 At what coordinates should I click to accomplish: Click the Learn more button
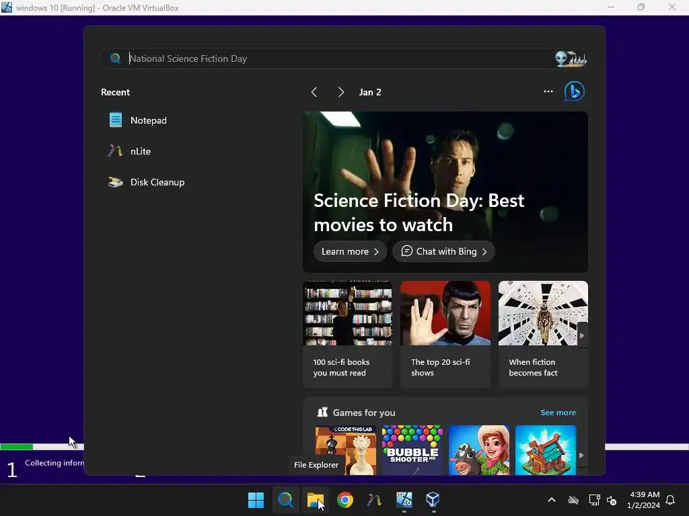pos(350,251)
